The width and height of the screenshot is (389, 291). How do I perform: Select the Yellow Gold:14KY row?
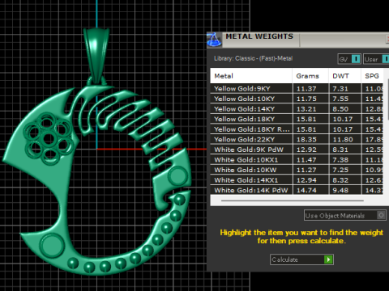[297, 109]
